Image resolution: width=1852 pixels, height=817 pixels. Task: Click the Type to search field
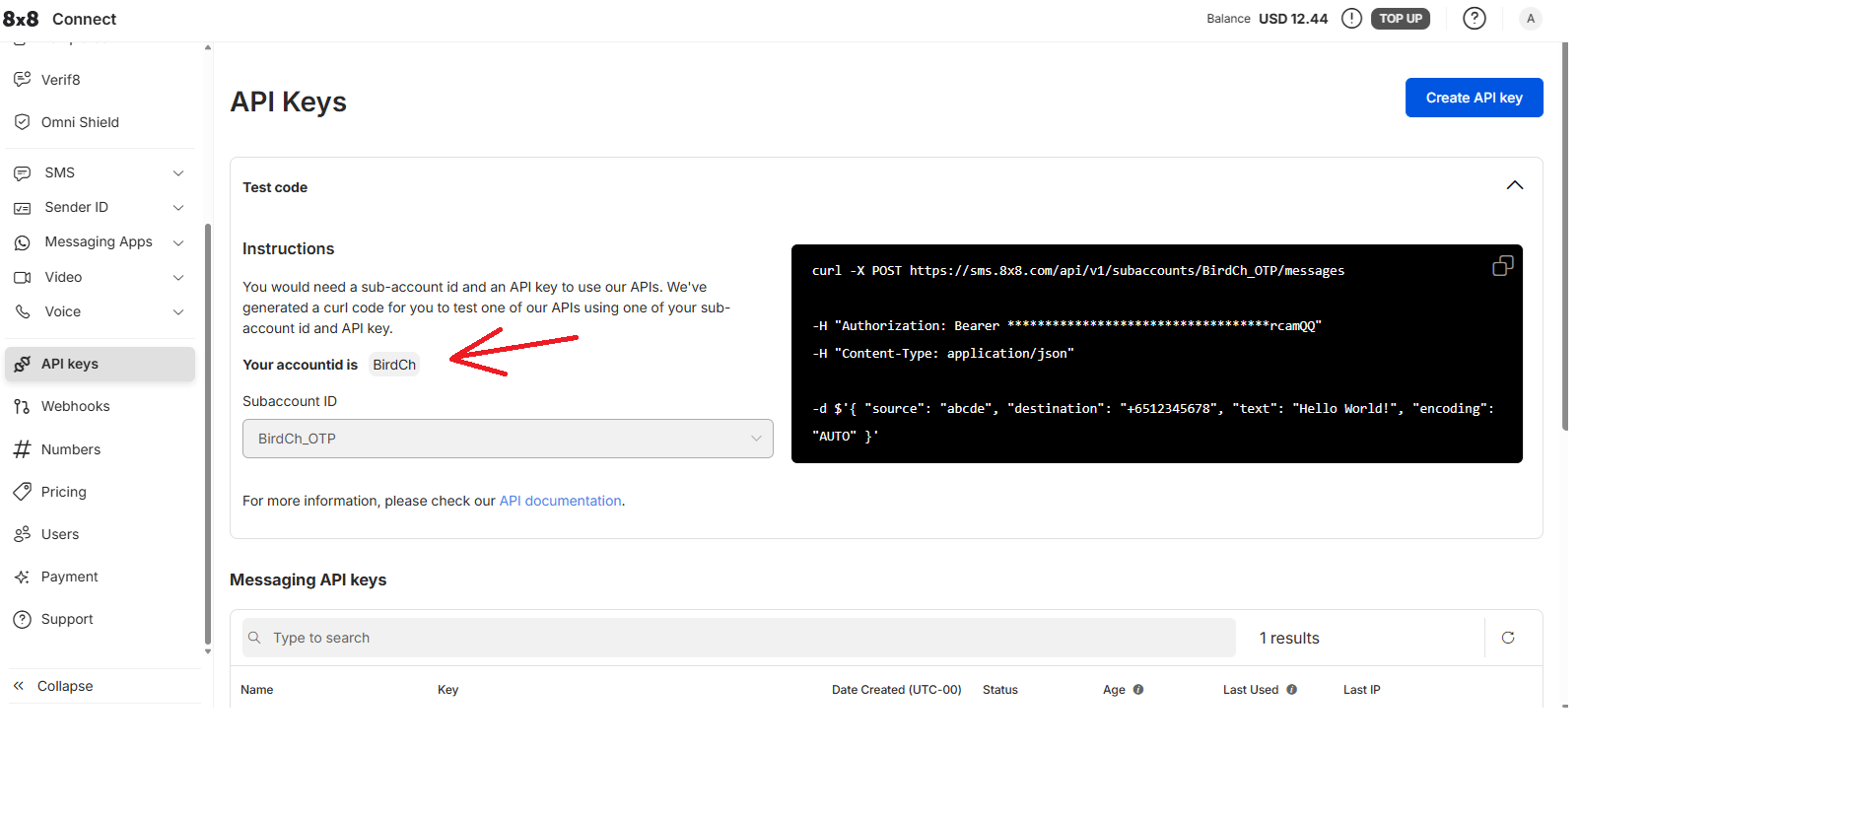pos(739,638)
